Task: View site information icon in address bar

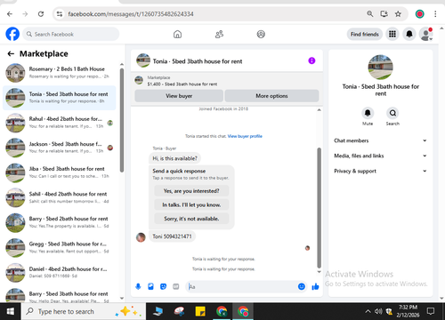Action: point(60,14)
